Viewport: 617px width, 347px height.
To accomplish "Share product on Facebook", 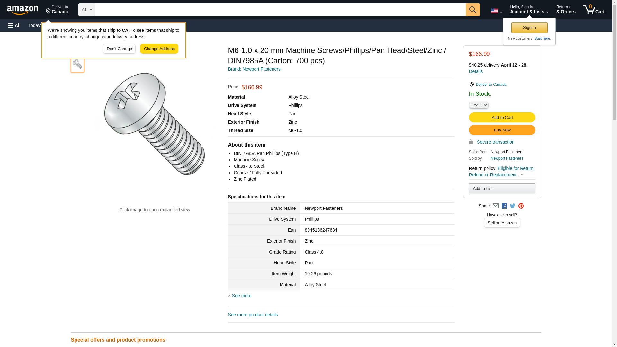I will pos(504,206).
